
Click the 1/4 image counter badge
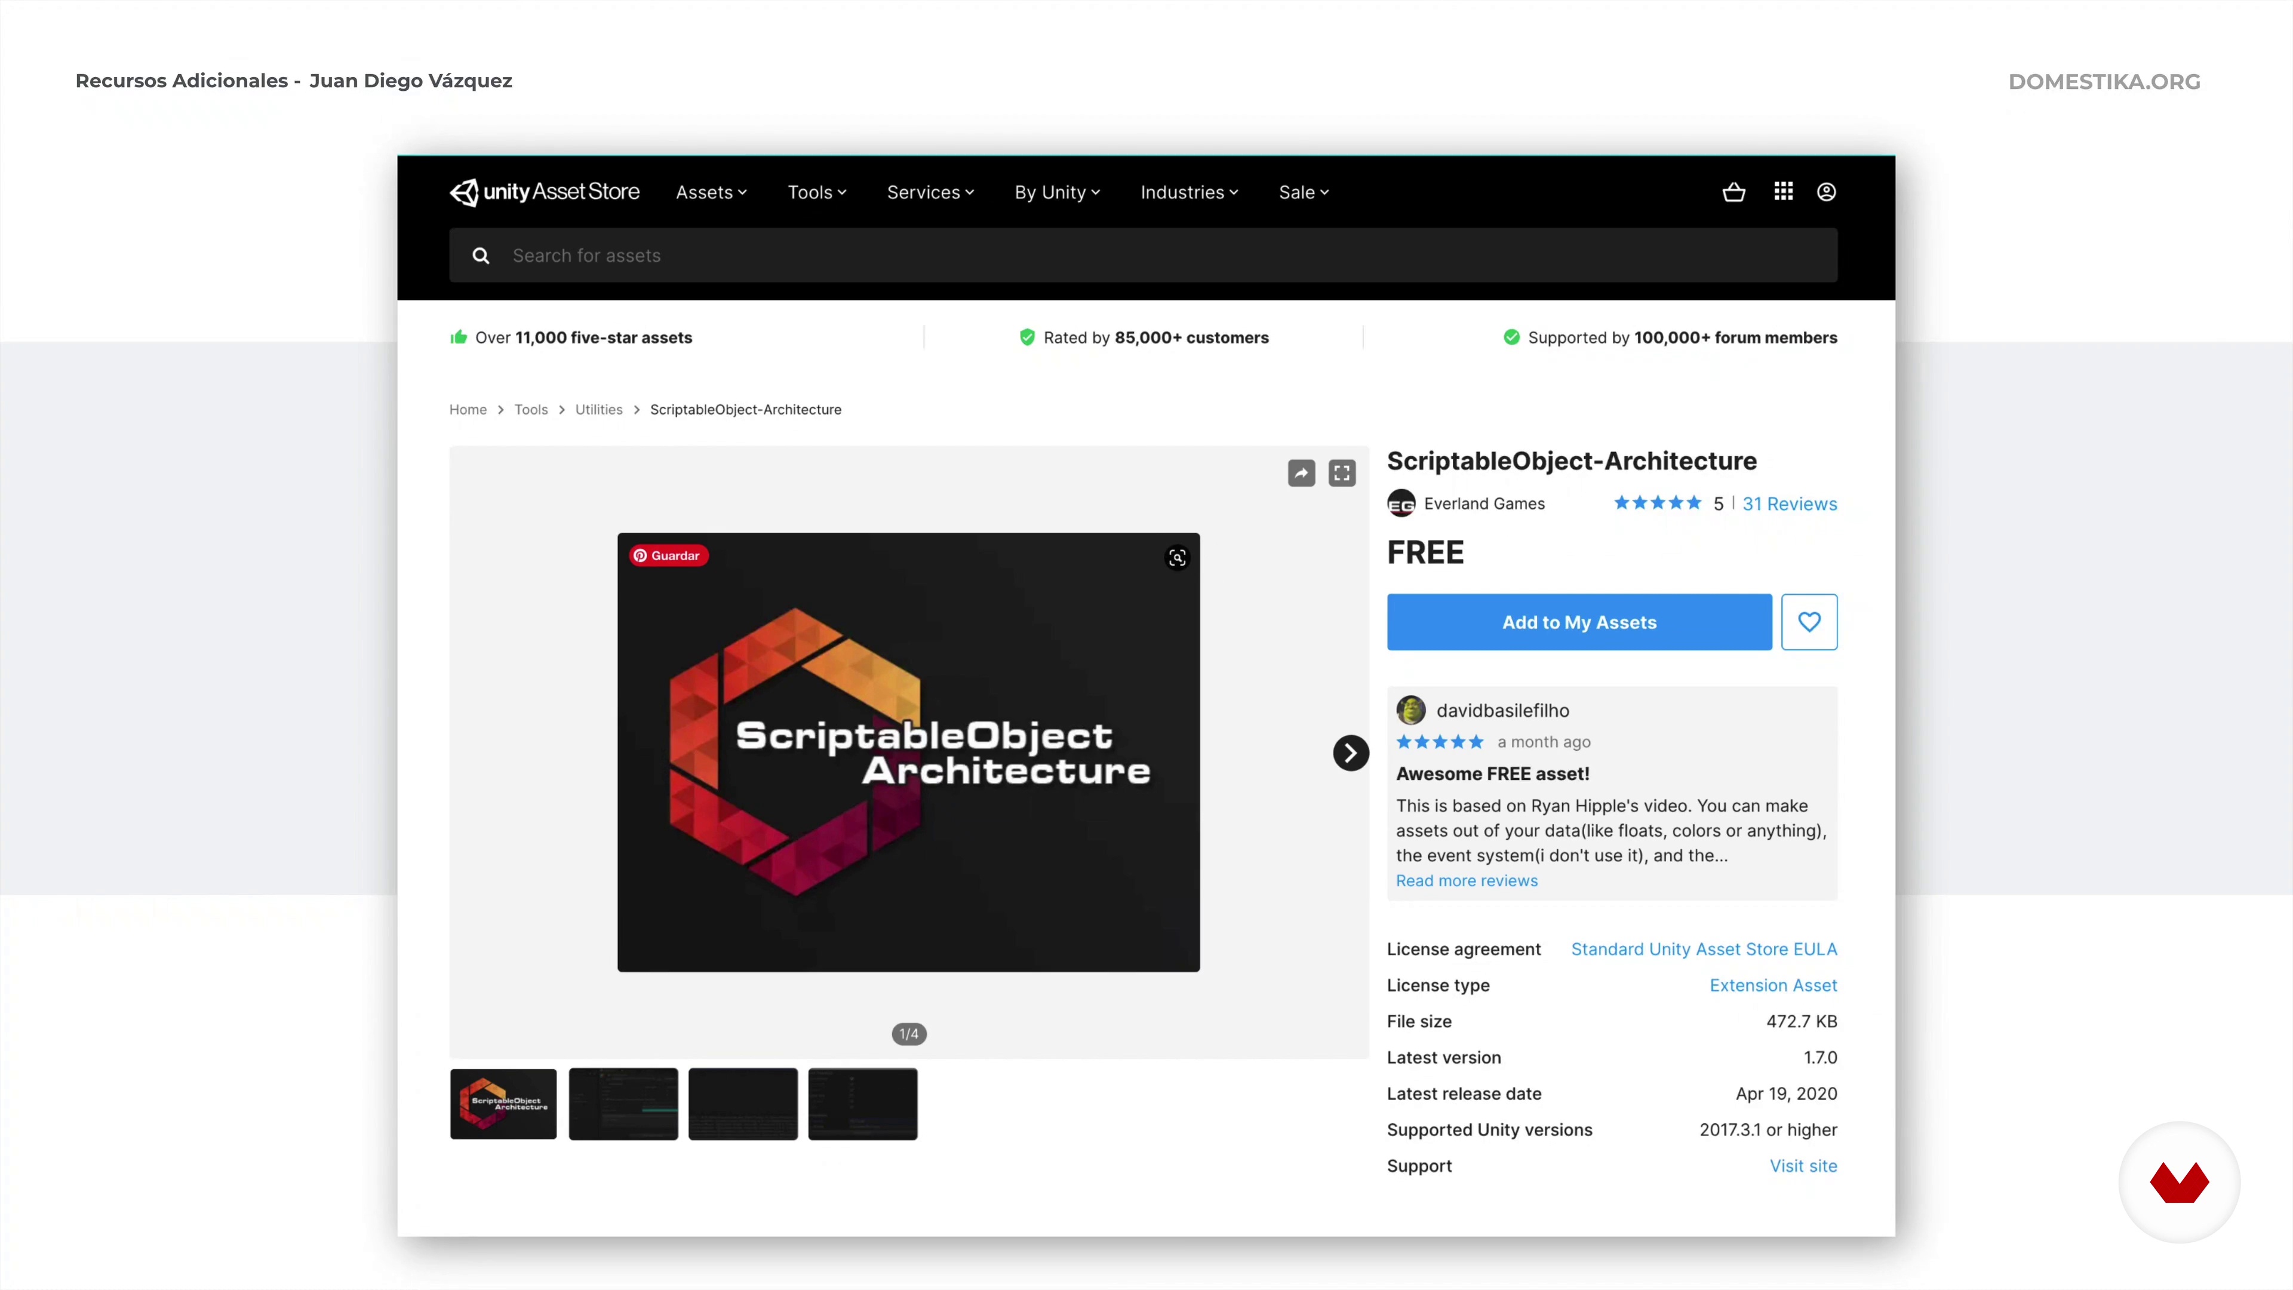coord(909,1034)
